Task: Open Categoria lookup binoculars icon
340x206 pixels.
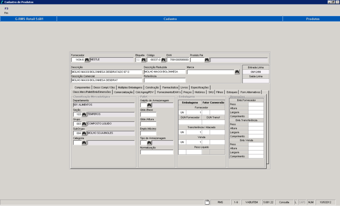Action: pyautogui.click(x=84, y=143)
